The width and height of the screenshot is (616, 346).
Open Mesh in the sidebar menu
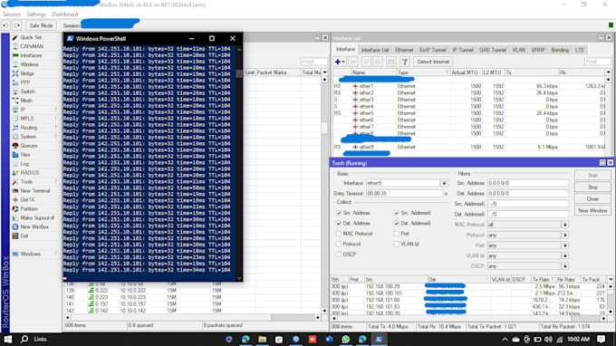pos(26,101)
